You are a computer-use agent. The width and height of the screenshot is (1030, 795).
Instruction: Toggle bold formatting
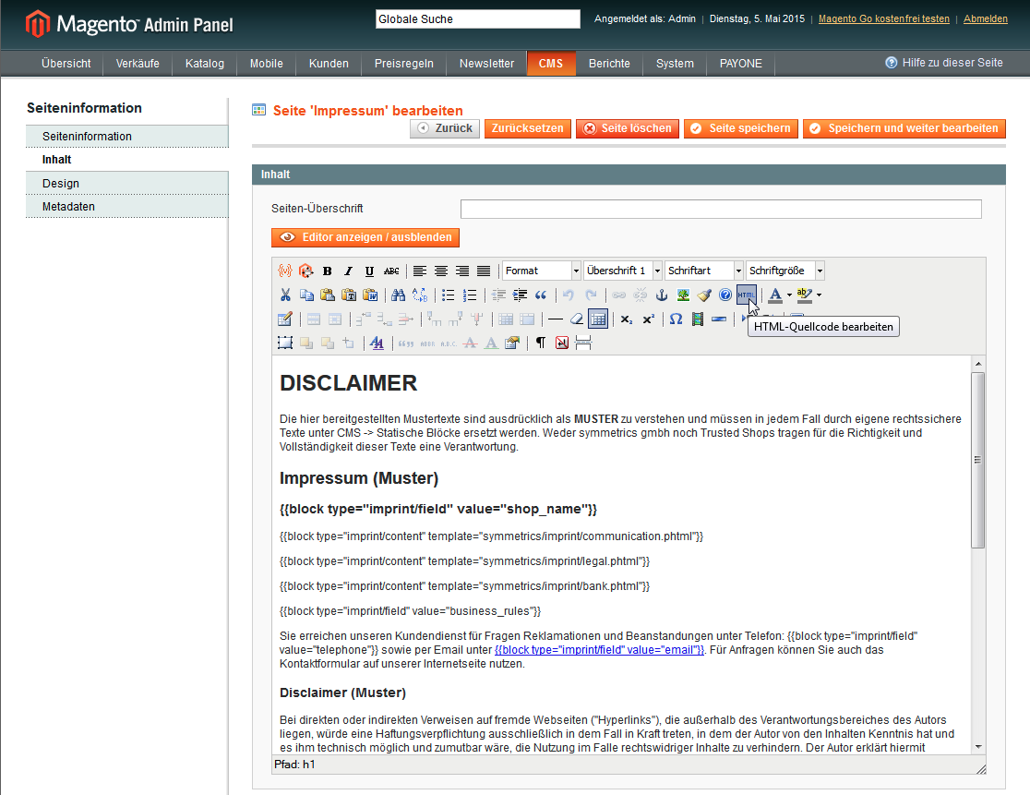(x=327, y=271)
